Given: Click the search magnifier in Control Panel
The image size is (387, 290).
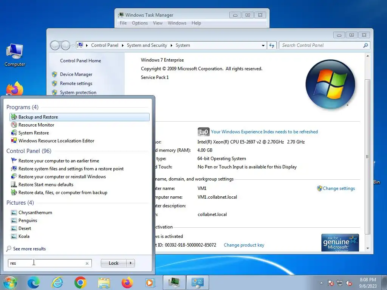Looking at the screenshot, I should (365, 45).
